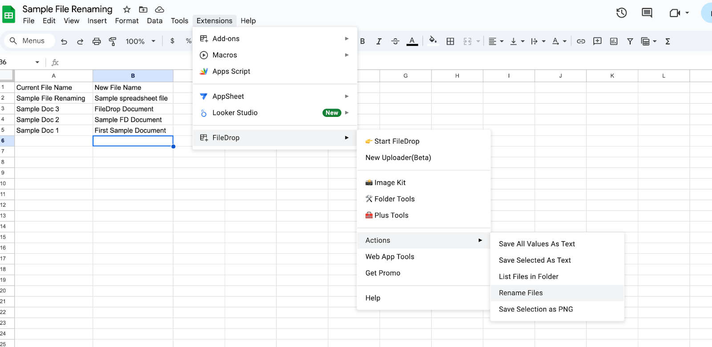712x347 pixels.
Task: Open the Edit menu
Action: [x=49, y=21]
